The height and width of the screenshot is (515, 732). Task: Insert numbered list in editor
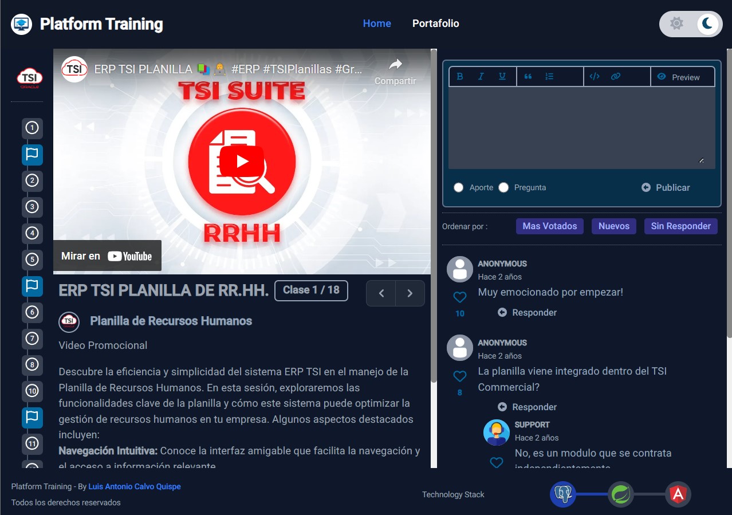[549, 77]
